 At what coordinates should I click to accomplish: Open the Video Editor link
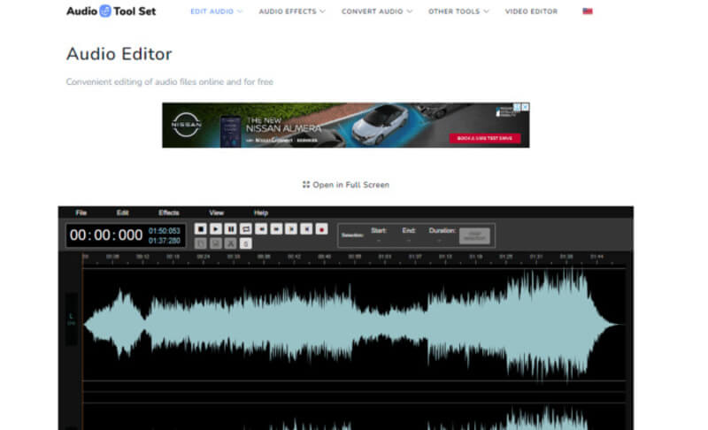(531, 12)
